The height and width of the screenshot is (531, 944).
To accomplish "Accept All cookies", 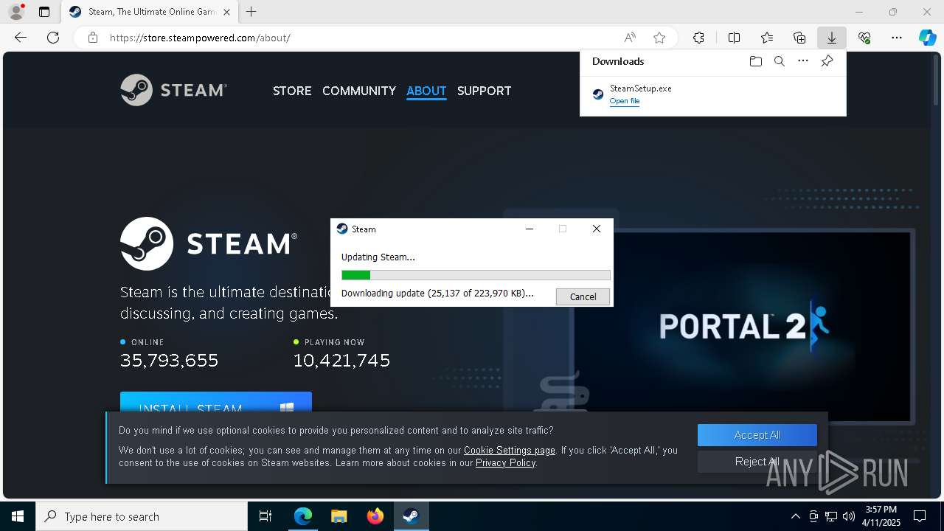I will tap(757, 435).
